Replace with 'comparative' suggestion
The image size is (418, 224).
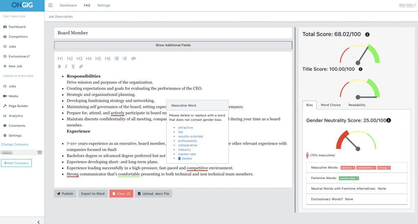point(188,145)
